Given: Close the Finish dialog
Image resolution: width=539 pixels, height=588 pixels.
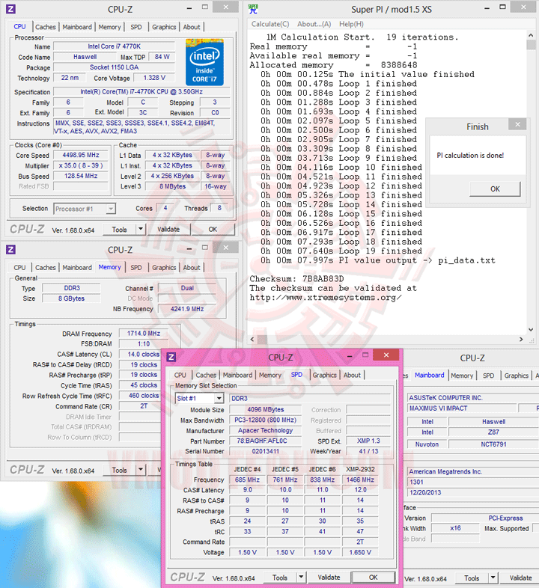Looking at the screenshot, I should 517,124.
